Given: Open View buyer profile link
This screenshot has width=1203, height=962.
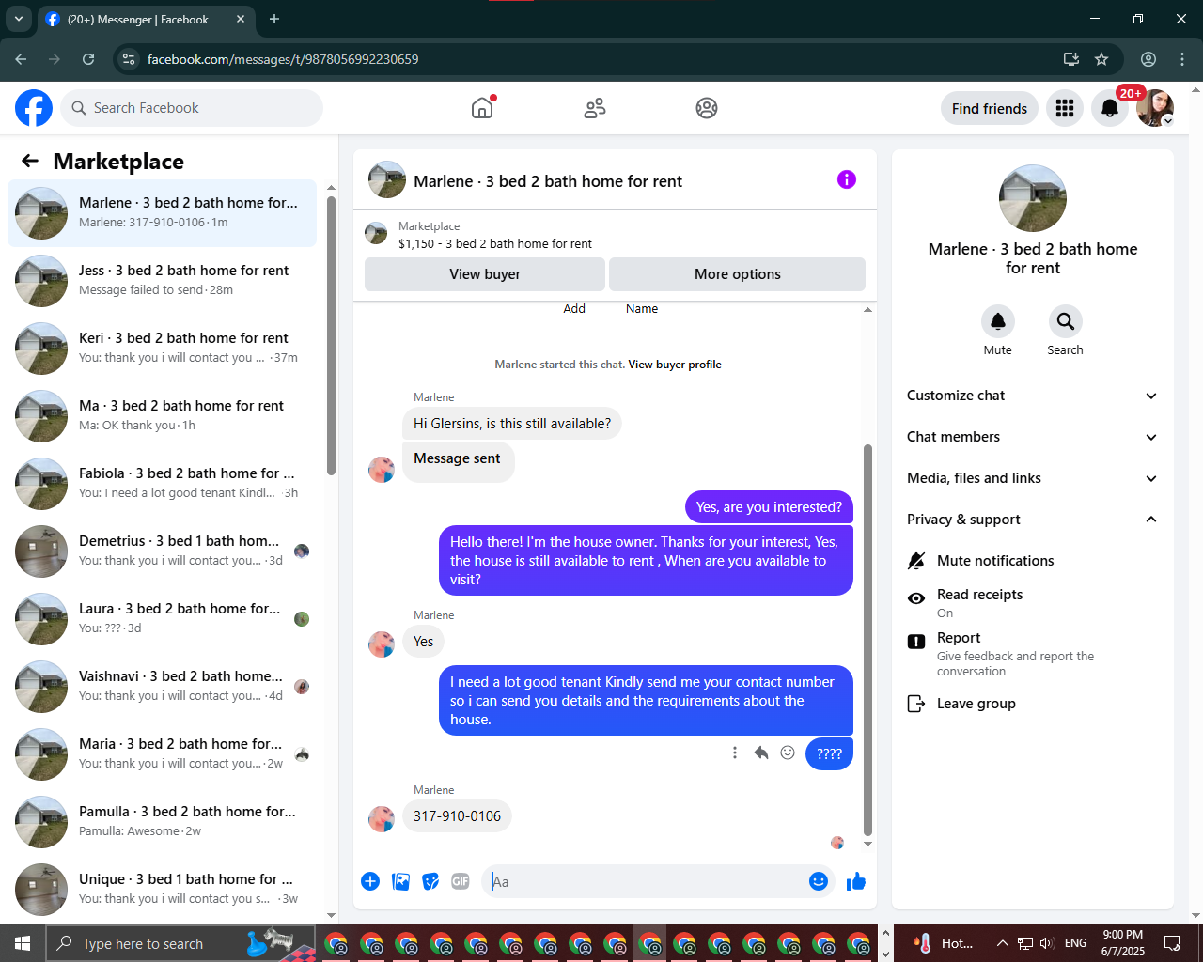Looking at the screenshot, I should click(675, 365).
